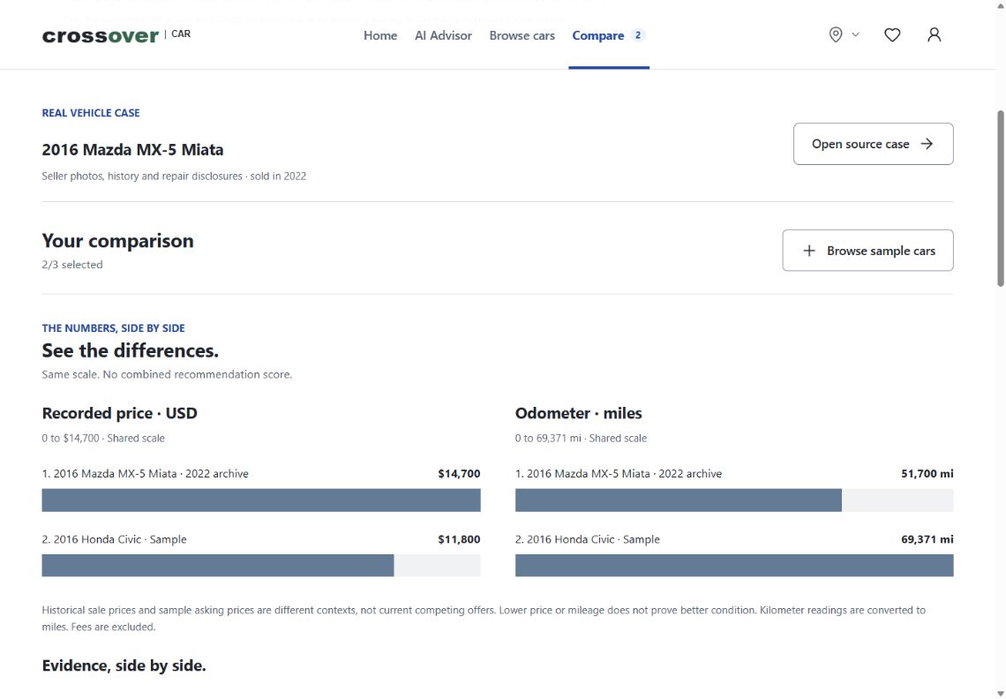Click the $11,800 price value

tap(460, 539)
